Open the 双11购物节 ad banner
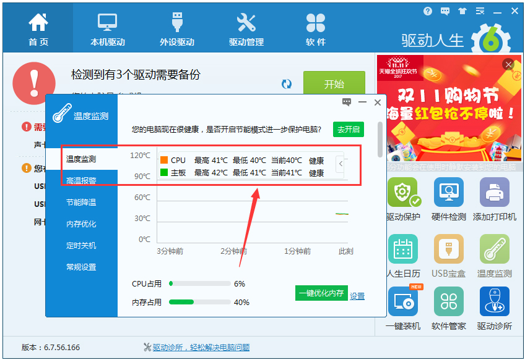This screenshot has height=360, width=525. pyautogui.click(x=449, y=109)
